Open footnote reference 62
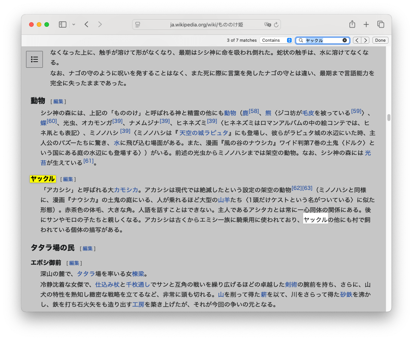The height and width of the screenshot is (340, 413). [297, 188]
